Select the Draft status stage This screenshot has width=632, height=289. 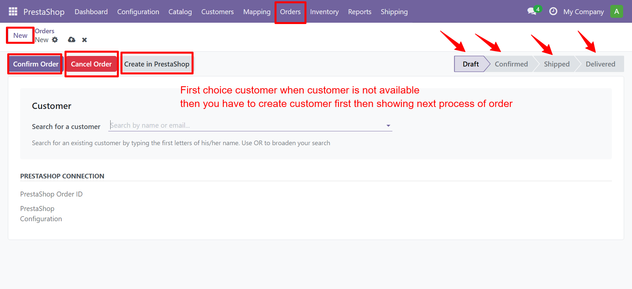[471, 64]
